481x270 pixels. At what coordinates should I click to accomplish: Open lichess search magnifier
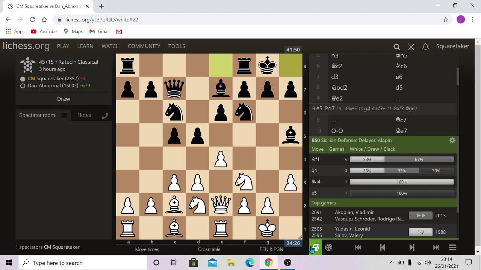tap(397, 46)
